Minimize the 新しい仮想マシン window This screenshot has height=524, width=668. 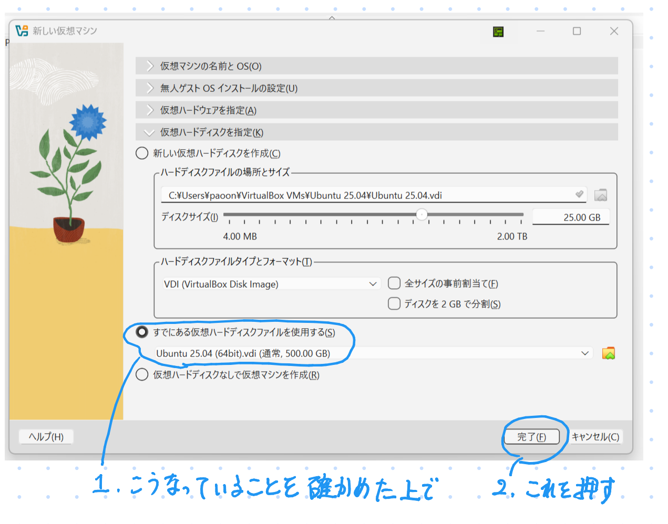click(x=540, y=32)
